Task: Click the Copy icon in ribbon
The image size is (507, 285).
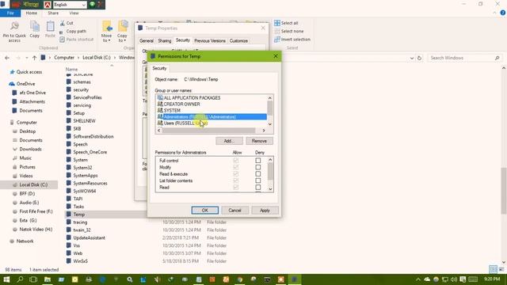Action: pos(35,26)
